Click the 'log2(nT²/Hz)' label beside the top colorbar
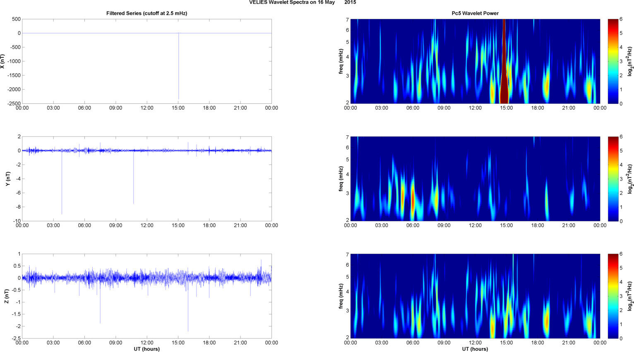This screenshot has width=634, height=352. (x=630, y=61)
